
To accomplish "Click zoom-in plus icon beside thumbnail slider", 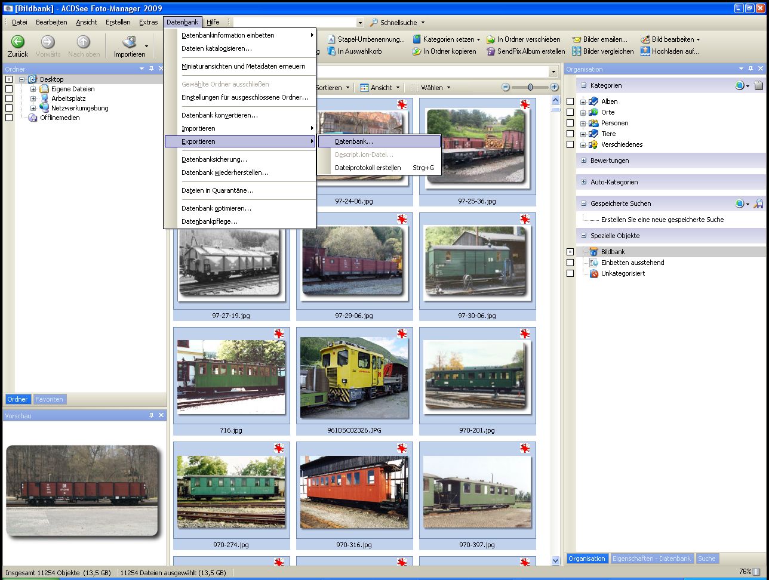I will [555, 87].
